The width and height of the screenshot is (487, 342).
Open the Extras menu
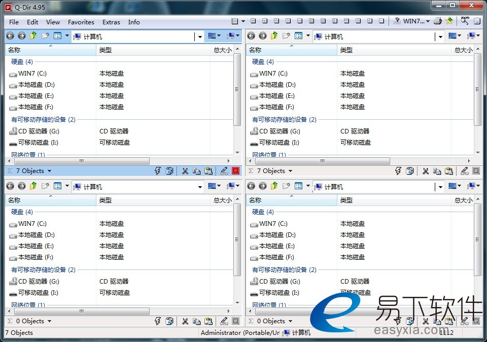coord(111,22)
